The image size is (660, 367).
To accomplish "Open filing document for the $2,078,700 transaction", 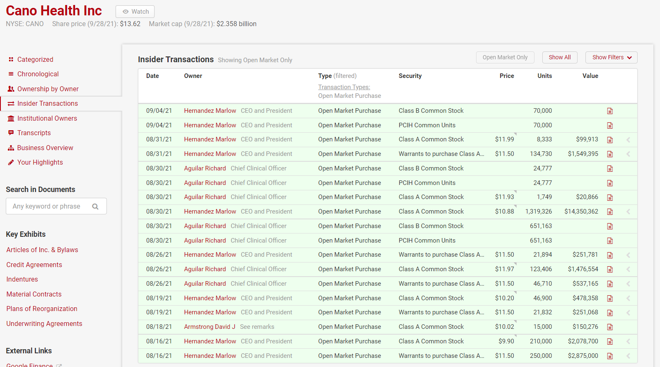I will 610,341.
